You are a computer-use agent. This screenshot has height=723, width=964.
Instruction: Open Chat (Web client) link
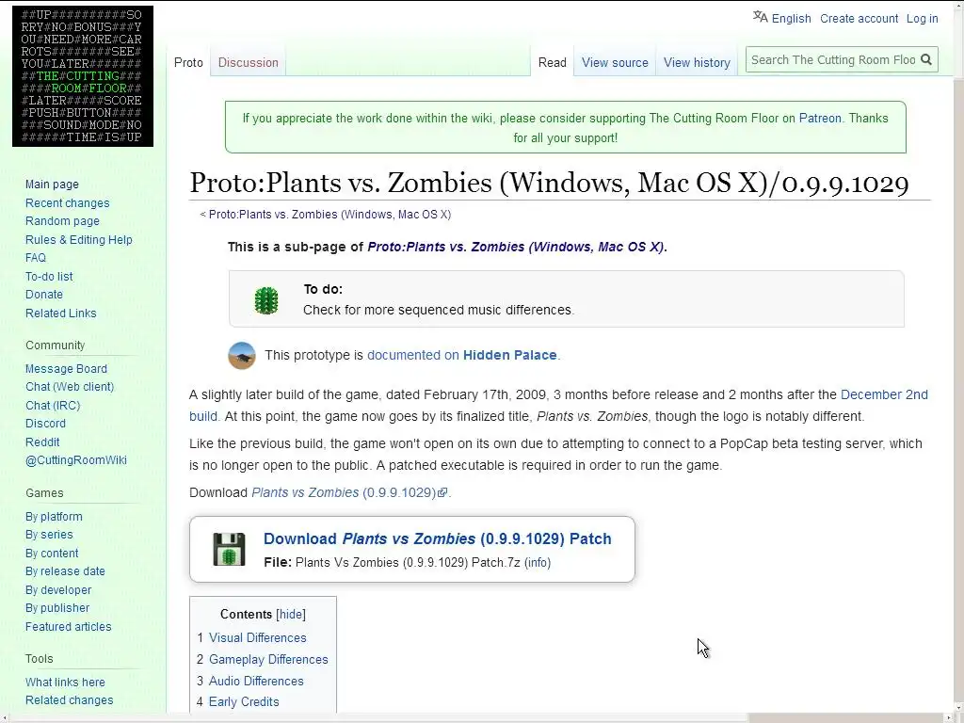pyautogui.click(x=70, y=387)
